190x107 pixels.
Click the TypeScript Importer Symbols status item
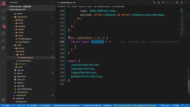67,106
